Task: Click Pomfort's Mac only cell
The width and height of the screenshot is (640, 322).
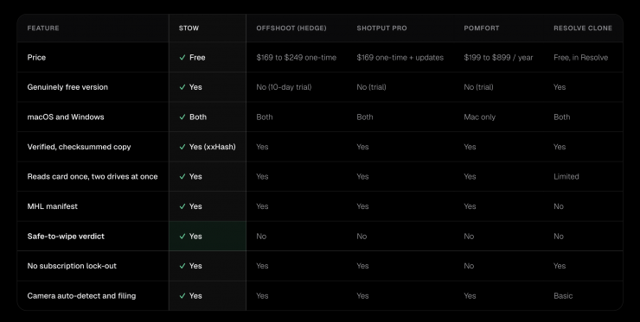Action: [x=480, y=117]
